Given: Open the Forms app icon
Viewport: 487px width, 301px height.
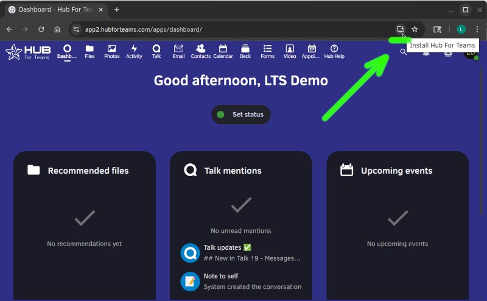Looking at the screenshot, I should pyautogui.click(x=267, y=52).
